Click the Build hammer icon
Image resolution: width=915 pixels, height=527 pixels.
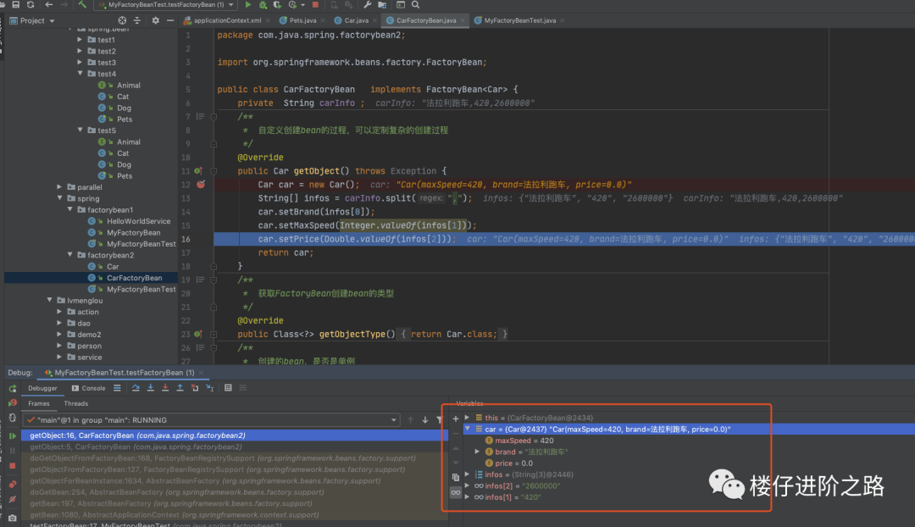(82, 5)
